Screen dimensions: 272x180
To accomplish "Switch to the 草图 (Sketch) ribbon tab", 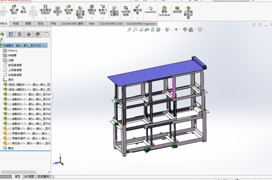I will pos(28,24).
